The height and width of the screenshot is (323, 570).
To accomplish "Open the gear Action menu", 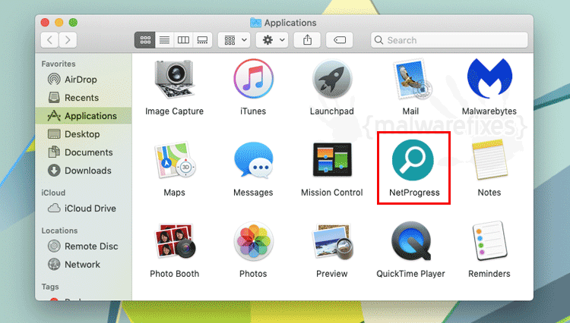I will (x=272, y=40).
